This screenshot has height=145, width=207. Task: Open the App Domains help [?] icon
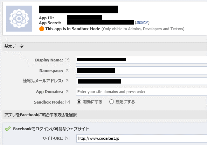[x=67, y=92]
